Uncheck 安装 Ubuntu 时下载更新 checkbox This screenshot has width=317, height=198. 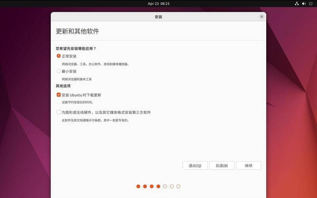pos(59,95)
